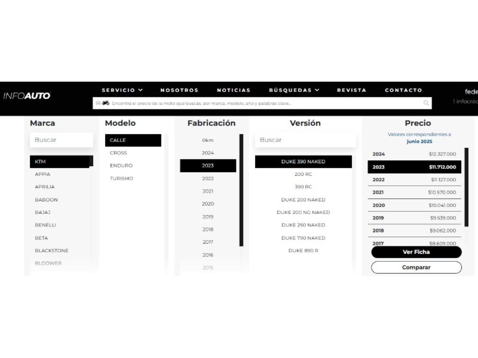Select APPIA brand
The width and height of the screenshot is (478, 358).
(x=43, y=174)
